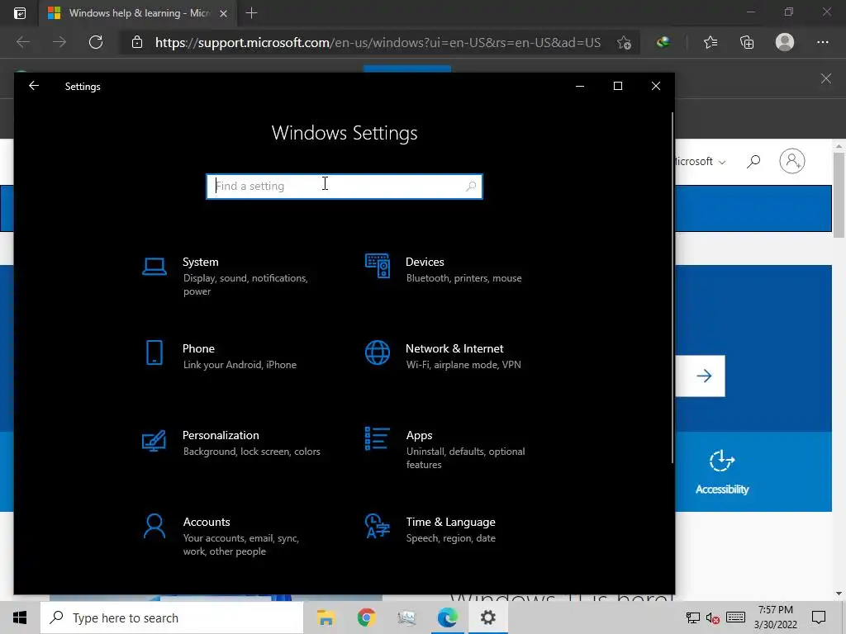Screen dimensions: 846x634
Task: Open Windows Start menu
Action: point(20,617)
